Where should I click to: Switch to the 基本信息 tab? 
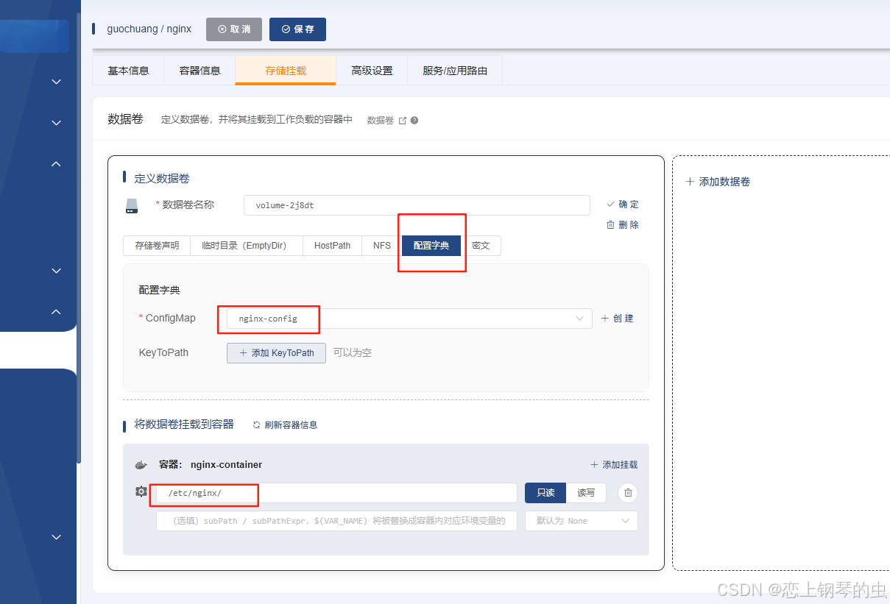tap(128, 71)
